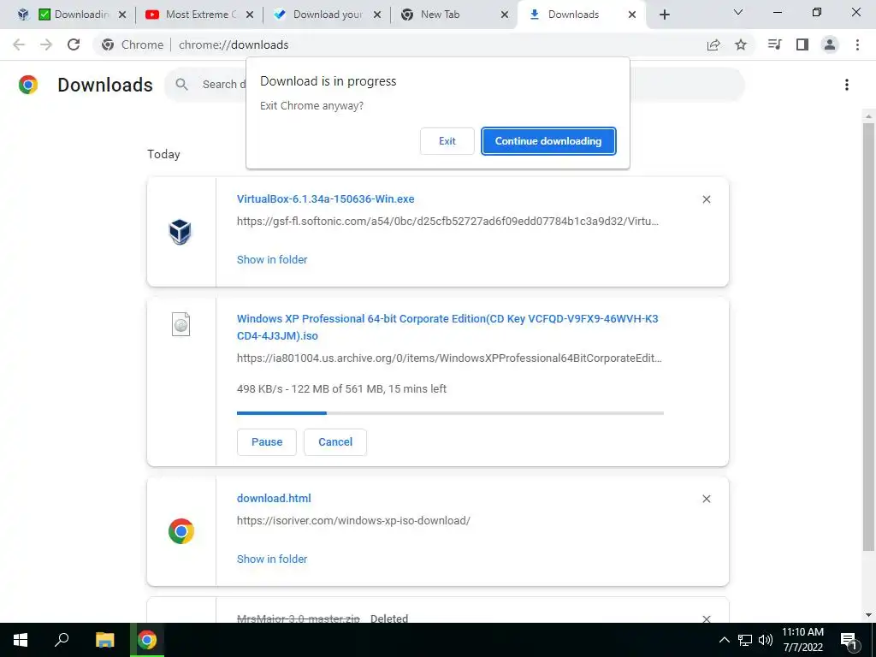
Task: Open the media control icon in toolbar
Action: point(775,44)
